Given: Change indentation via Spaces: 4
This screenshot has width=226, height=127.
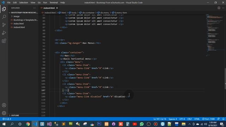Looking at the screenshot, I should click(173, 119).
